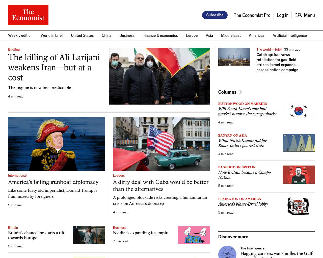Click the Leaders category label
This screenshot has height=258, width=323.
click(119, 175)
